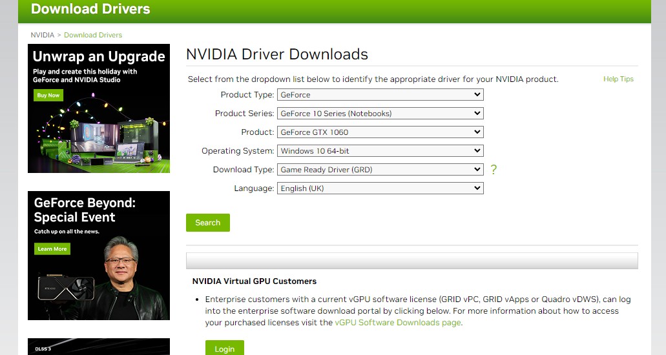Expand the Product Series dropdown
This screenshot has width=666, height=355.
click(380, 114)
